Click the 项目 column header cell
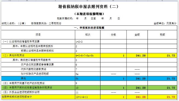The height and width of the screenshot is (101, 179). pyautogui.click(x=38, y=35)
